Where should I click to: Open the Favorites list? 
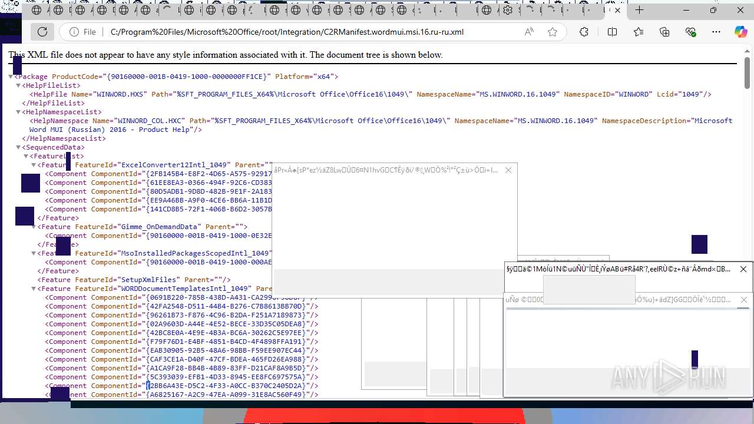pos(639,32)
